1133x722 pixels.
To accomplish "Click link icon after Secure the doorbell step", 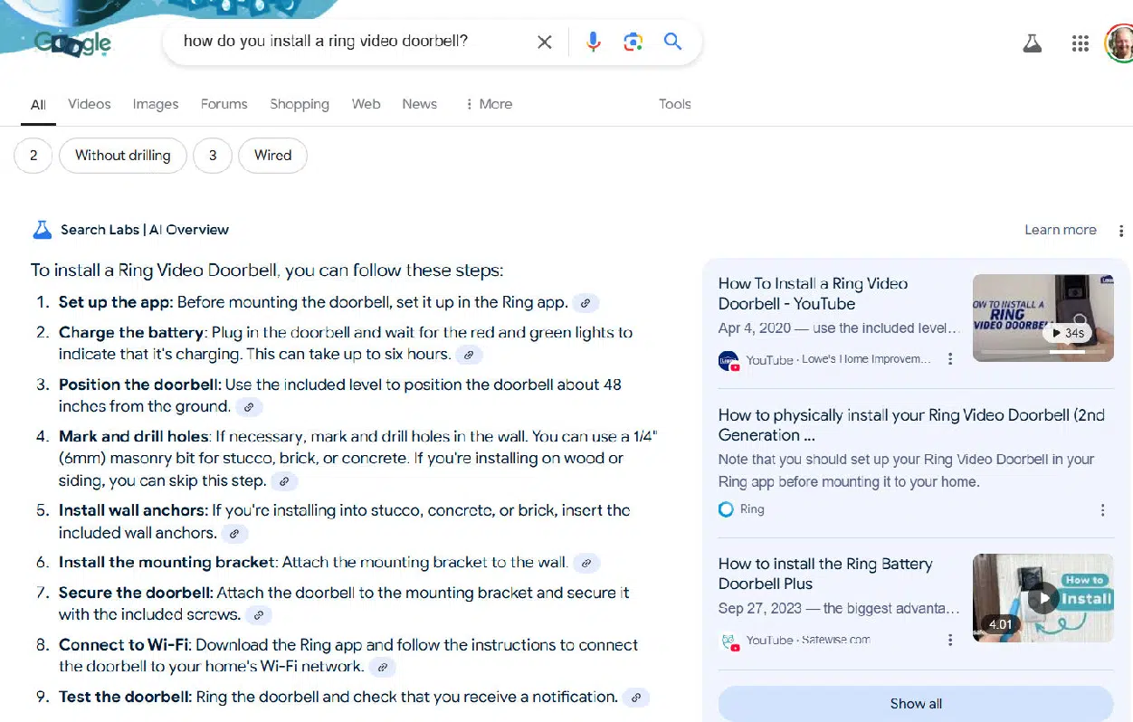I will point(259,615).
